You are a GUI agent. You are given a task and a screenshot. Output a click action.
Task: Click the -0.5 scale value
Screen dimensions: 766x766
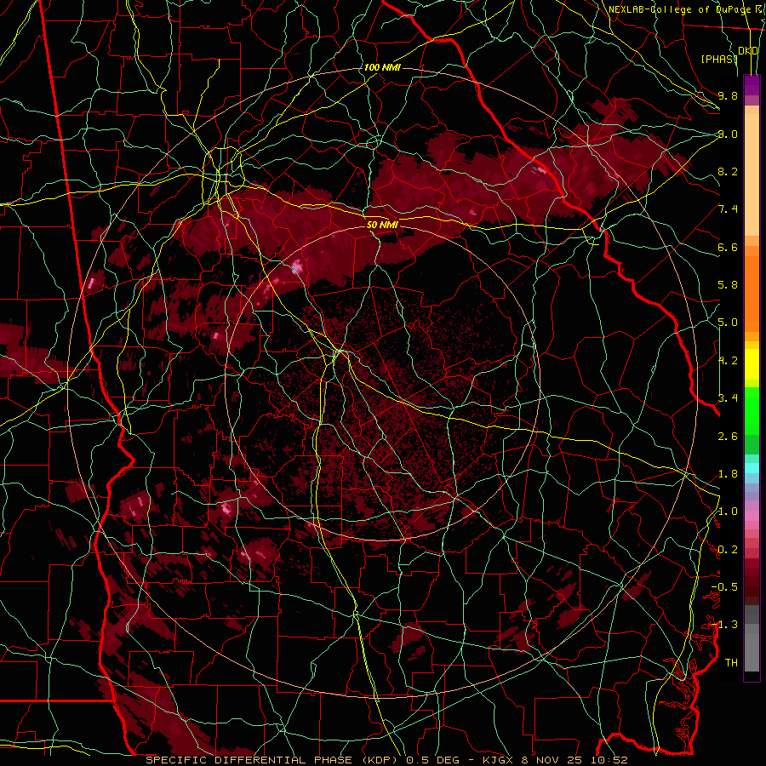tap(724, 587)
